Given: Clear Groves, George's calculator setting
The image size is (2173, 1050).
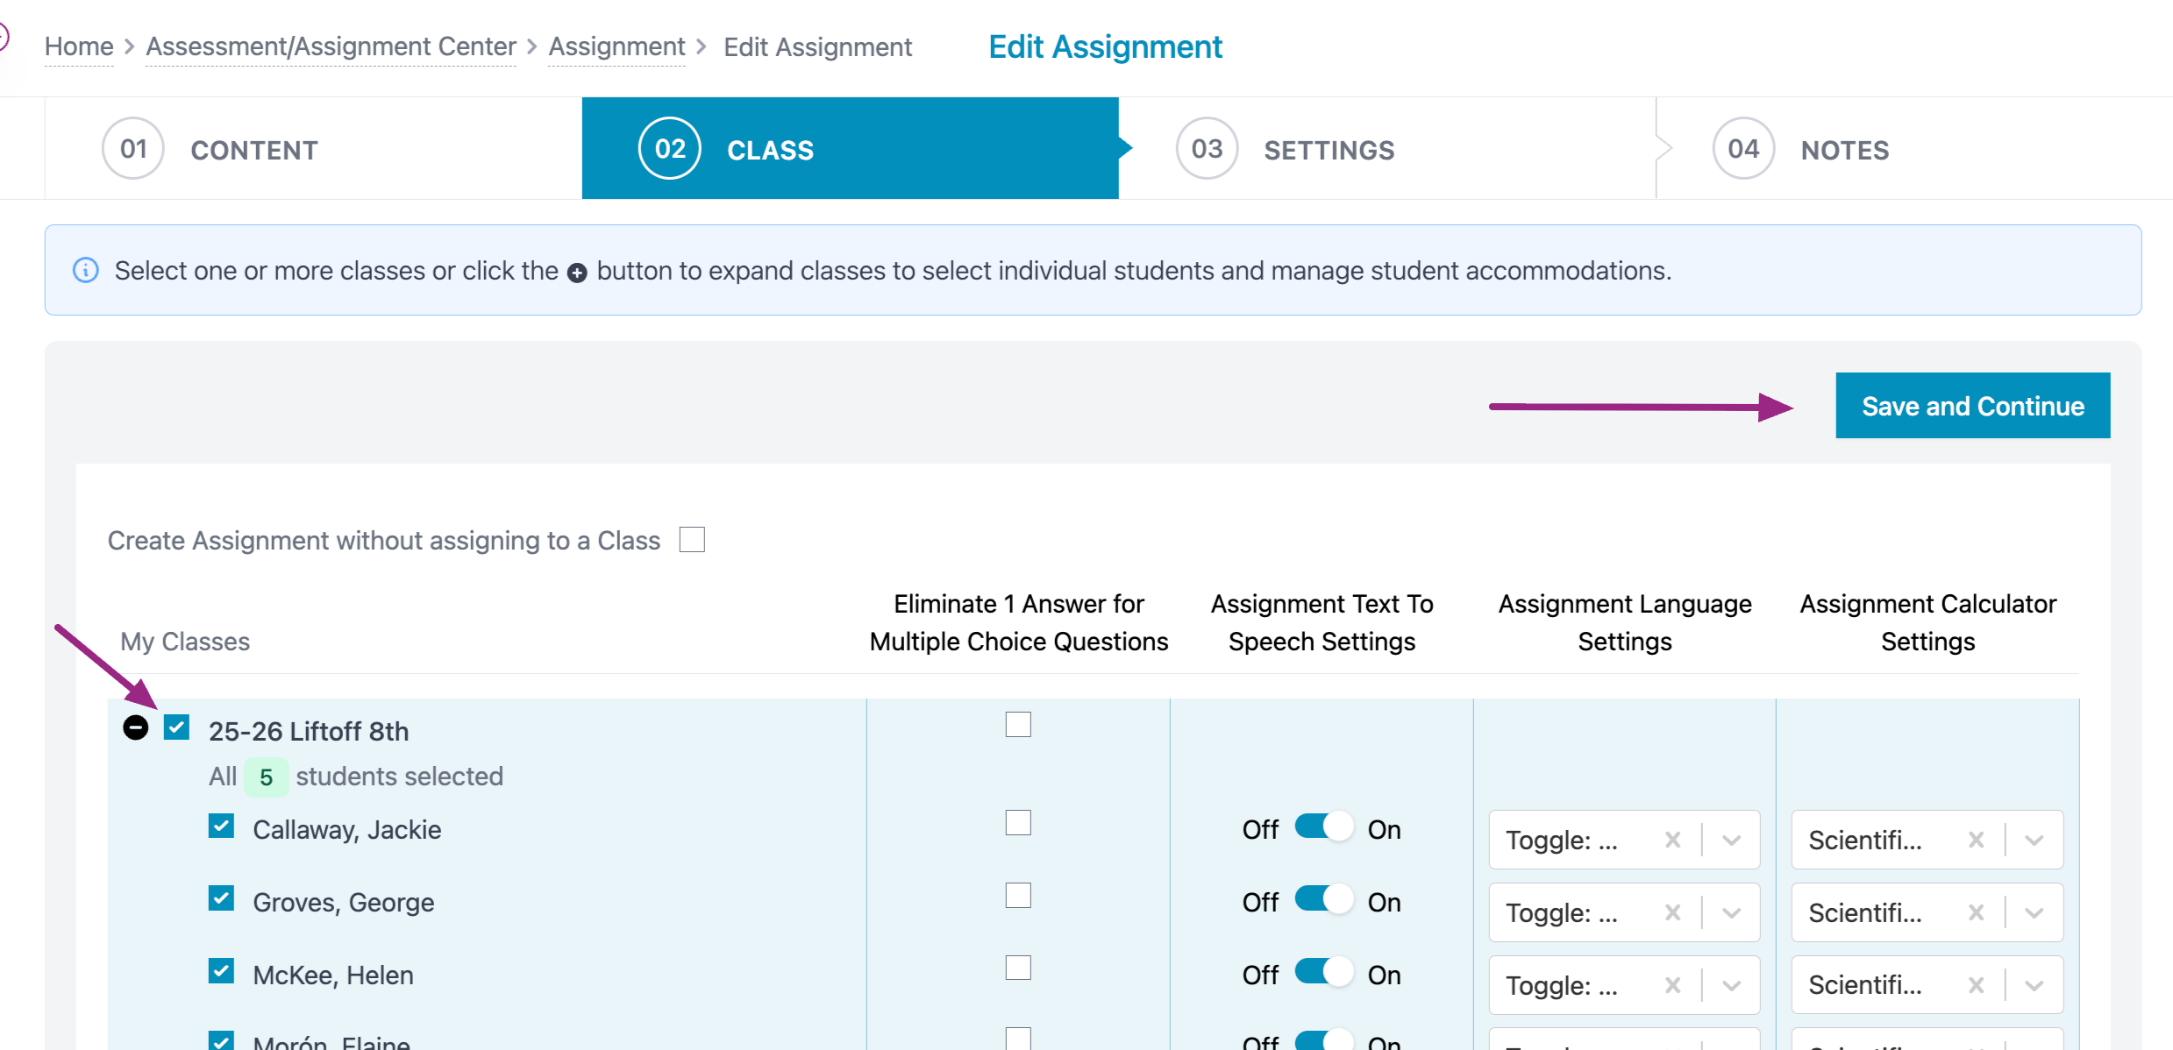Looking at the screenshot, I should pos(1976,912).
